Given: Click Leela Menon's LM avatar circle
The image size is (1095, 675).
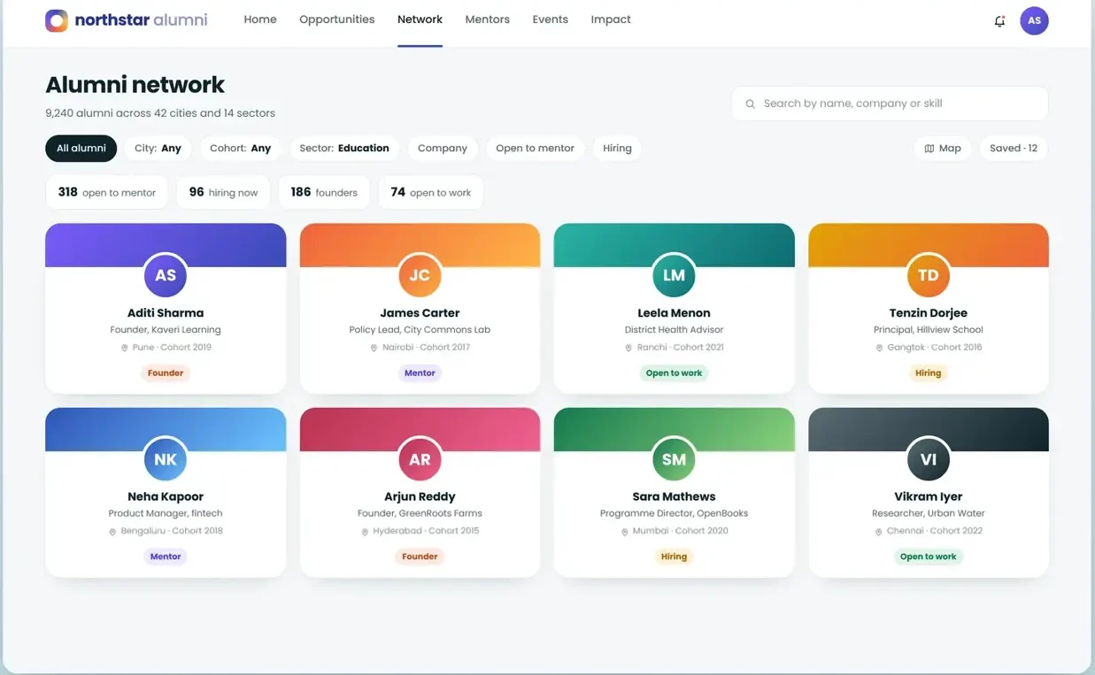Looking at the screenshot, I should [x=674, y=275].
